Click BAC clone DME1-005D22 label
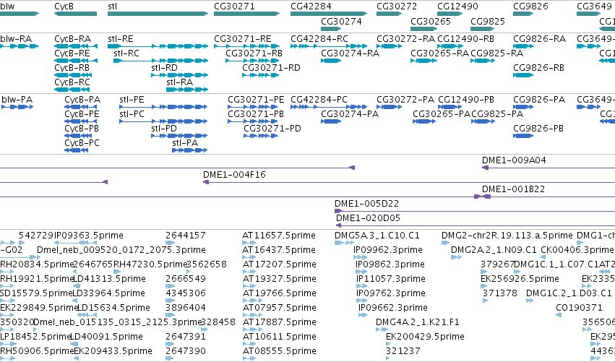 tap(366, 204)
